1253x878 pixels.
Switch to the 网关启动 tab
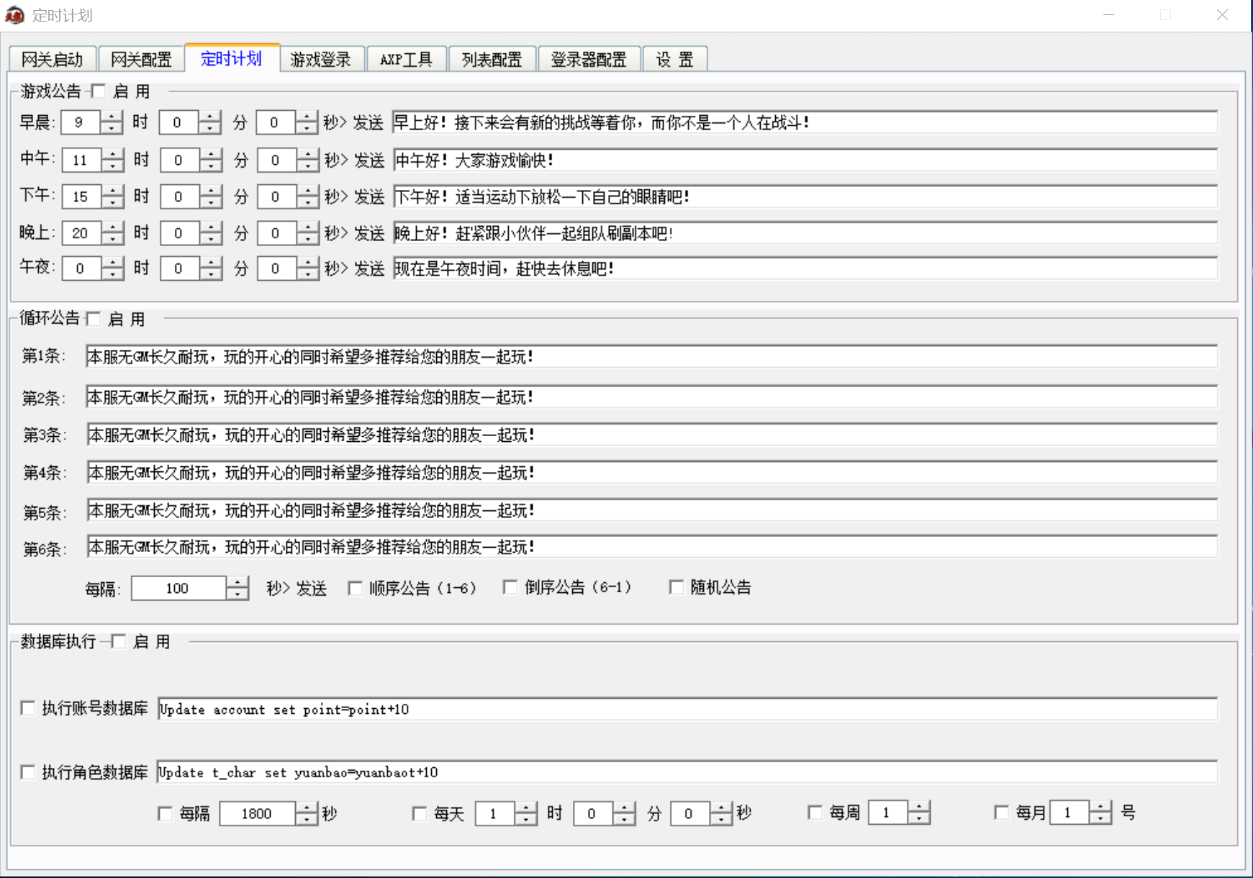(53, 59)
